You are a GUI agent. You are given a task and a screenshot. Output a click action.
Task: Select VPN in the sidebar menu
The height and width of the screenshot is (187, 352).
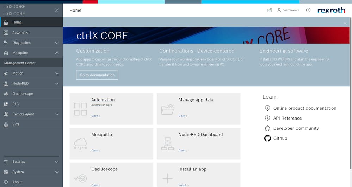(x=31, y=124)
